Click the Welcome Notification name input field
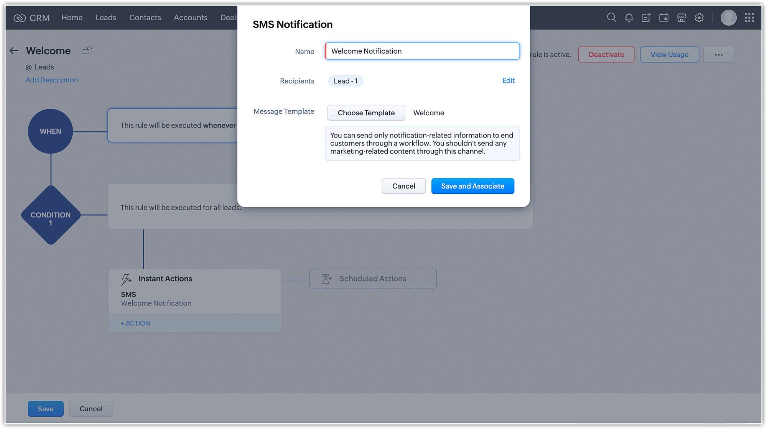 click(422, 51)
